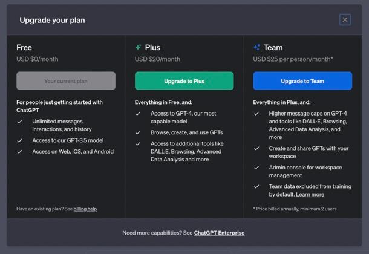Click Access to our GPT-3.5 model text
Viewport: 369px width, 254px height.
click(68, 140)
